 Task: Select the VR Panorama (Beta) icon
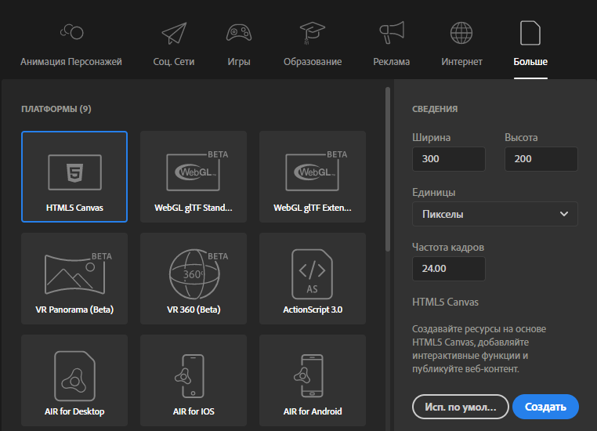78,273
